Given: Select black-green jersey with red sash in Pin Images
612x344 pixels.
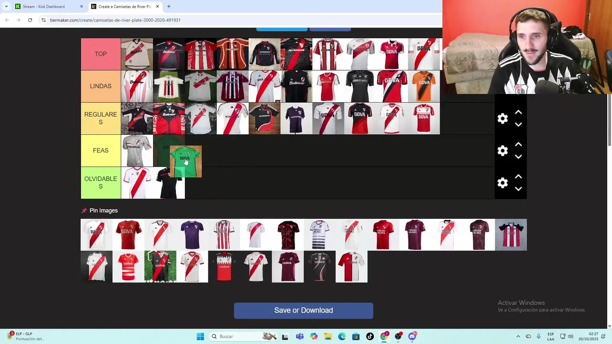Looking at the screenshot, I should click(x=160, y=267).
